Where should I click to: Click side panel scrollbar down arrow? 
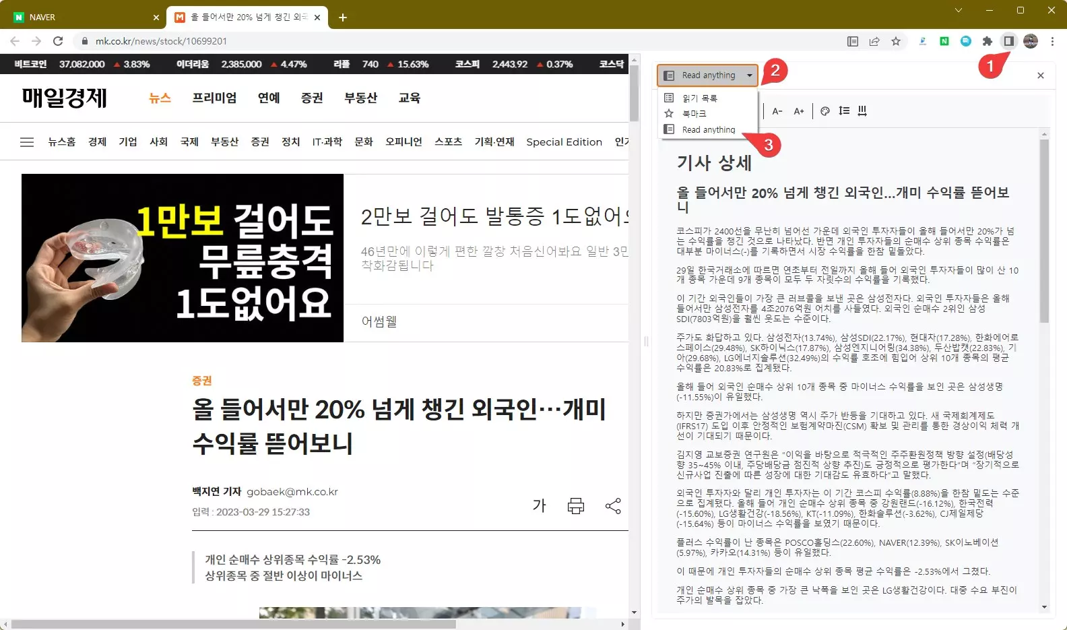[1044, 607]
